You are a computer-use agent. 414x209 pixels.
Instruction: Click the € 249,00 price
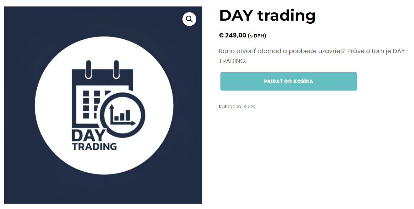[233, 36]
